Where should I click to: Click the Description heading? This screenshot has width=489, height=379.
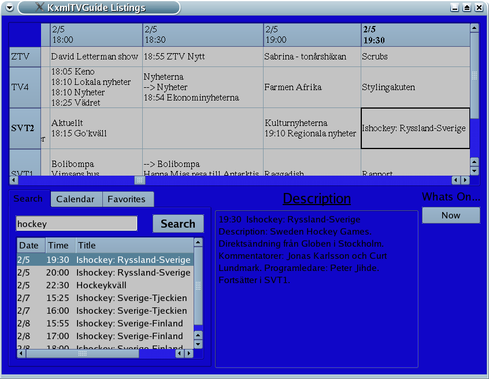click(x=317, y=199)
